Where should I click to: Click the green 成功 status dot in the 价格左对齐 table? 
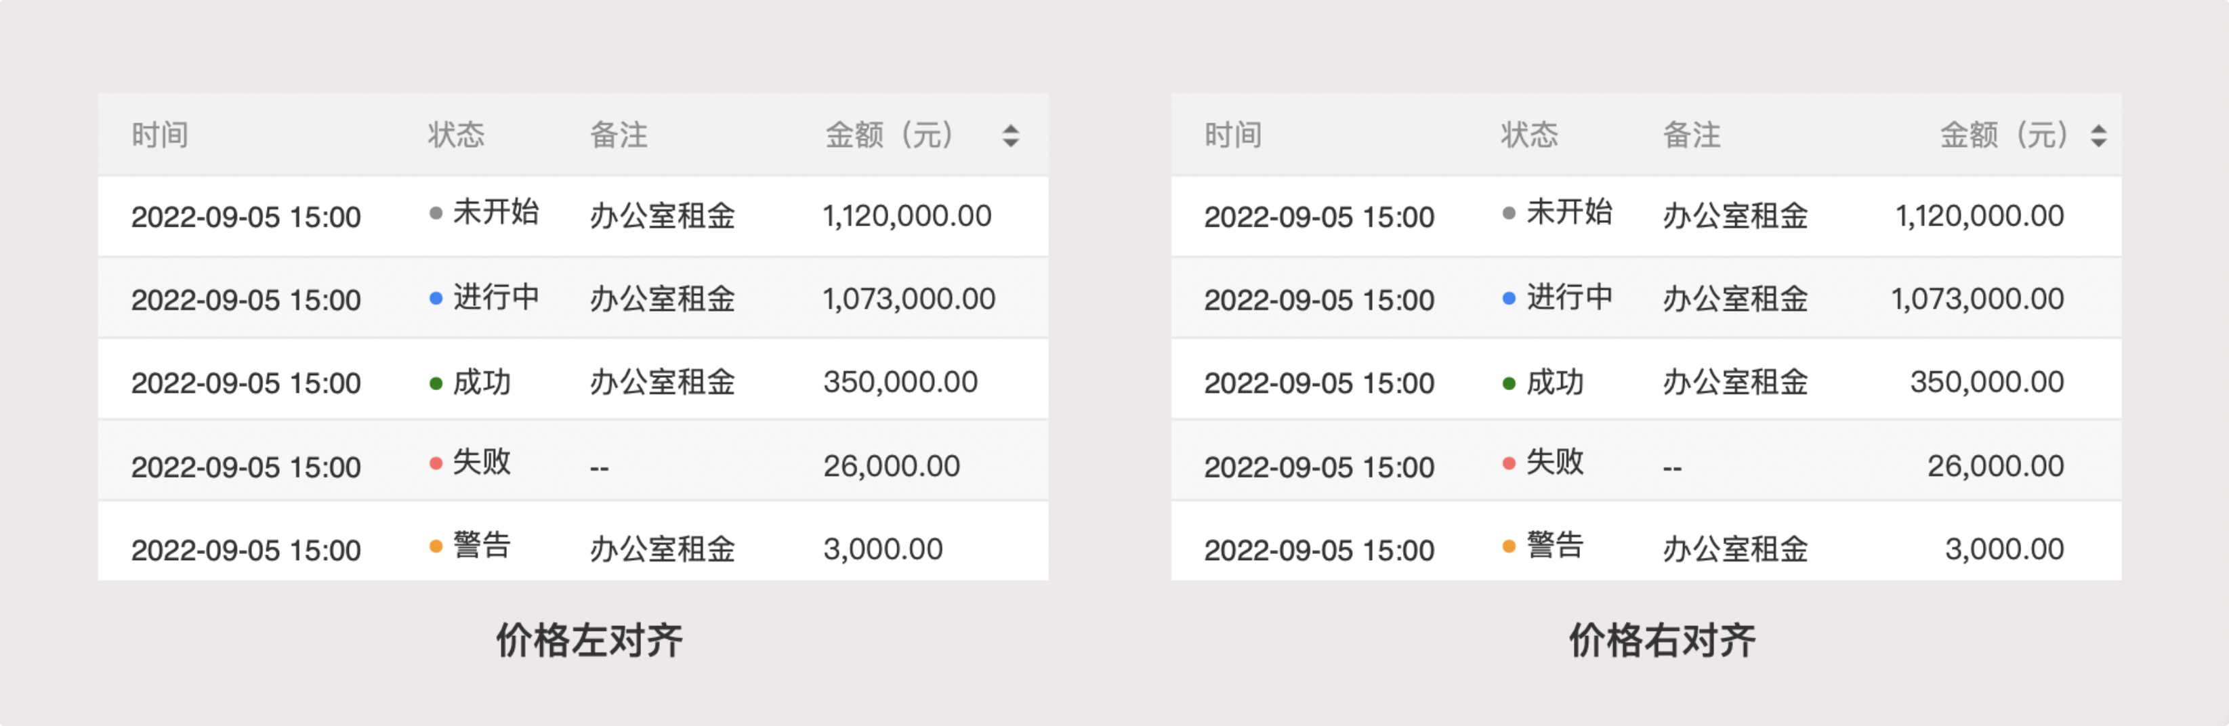pyautogui.click(x=436, y=383)
